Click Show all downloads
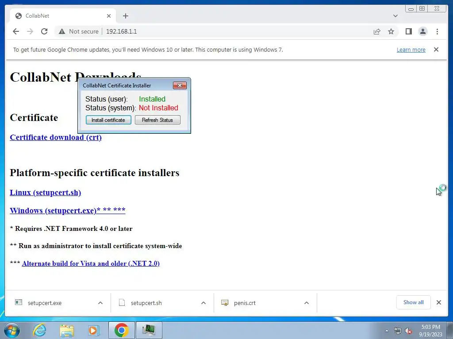The width and height of the screenshot is (453, 339). click(x=414, y=302)
